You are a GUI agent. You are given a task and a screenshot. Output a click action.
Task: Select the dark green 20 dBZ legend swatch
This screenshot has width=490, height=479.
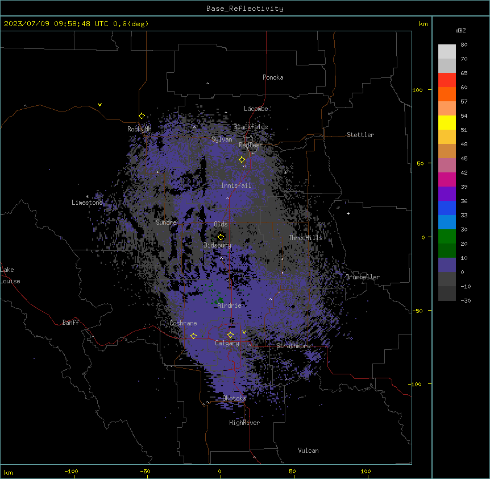tap(447, 250)
